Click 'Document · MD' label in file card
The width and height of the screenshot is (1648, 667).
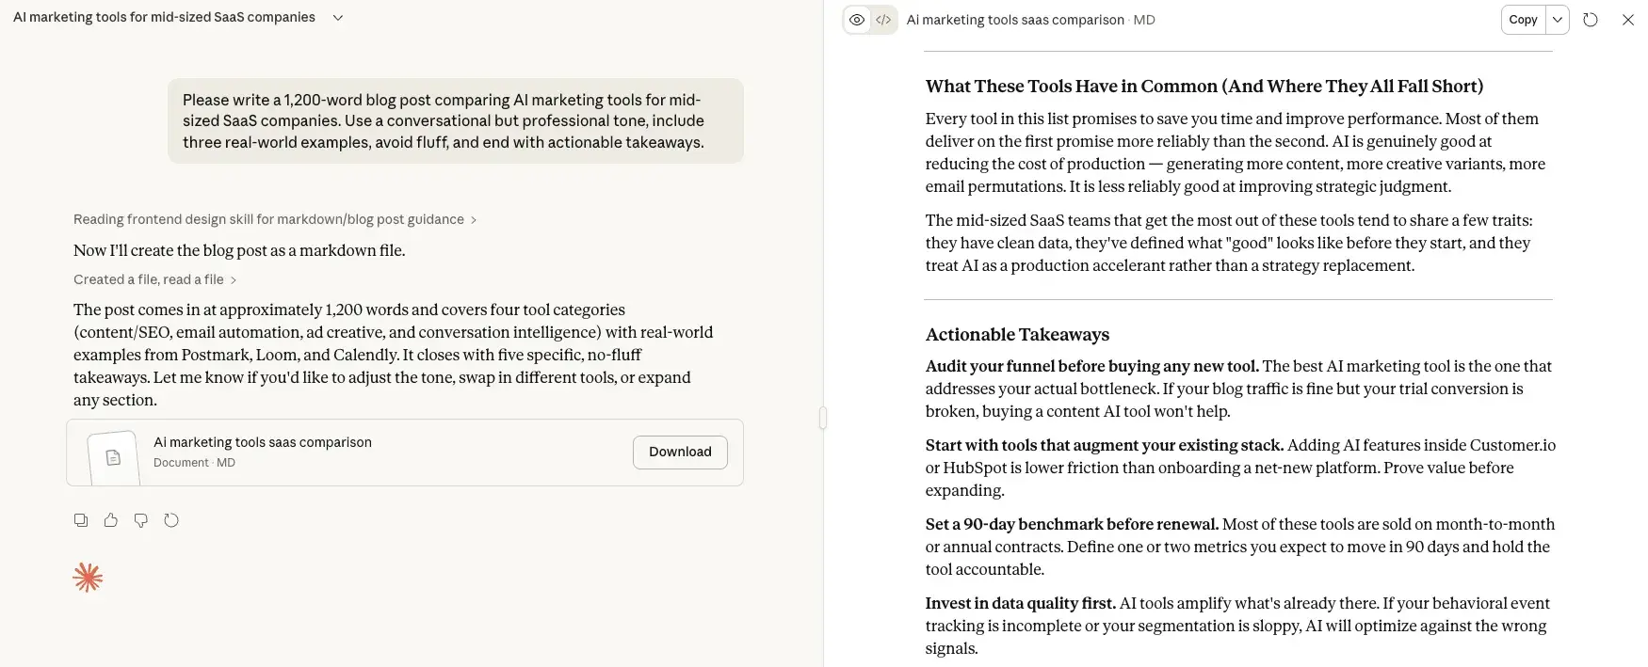point(194,463)
